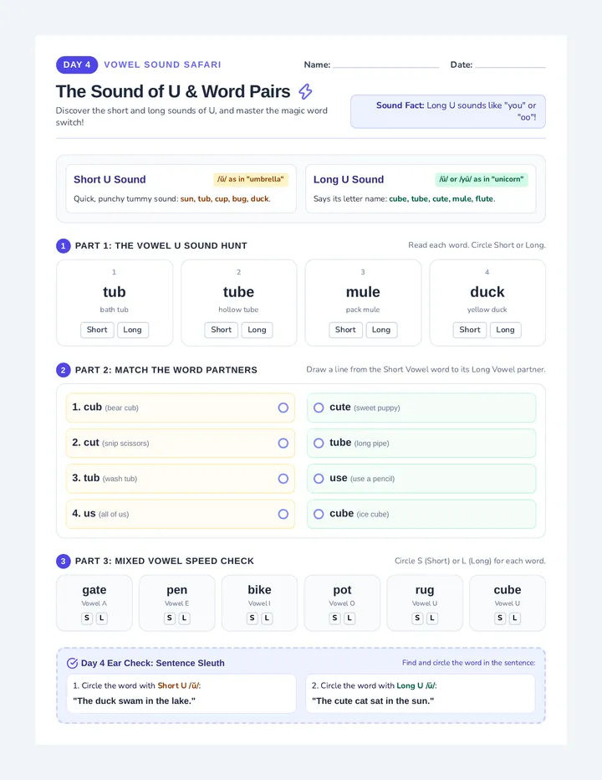Click the circle next to cut
Viewport: 602px width, 780px height.
pyautogui.click(x=283, y=444)
